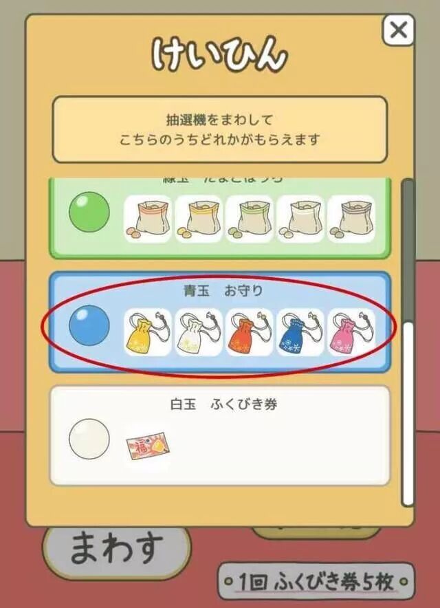Tap the 1回 ふくびき券5枚 cost label
440x608 pixels.
(316, 582)
